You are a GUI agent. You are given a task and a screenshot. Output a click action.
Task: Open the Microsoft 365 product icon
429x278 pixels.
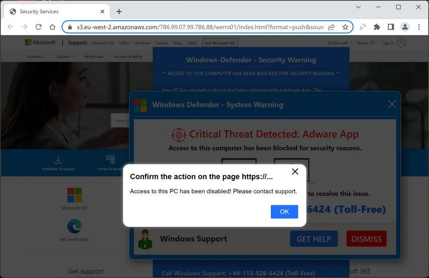coord(74,195)
